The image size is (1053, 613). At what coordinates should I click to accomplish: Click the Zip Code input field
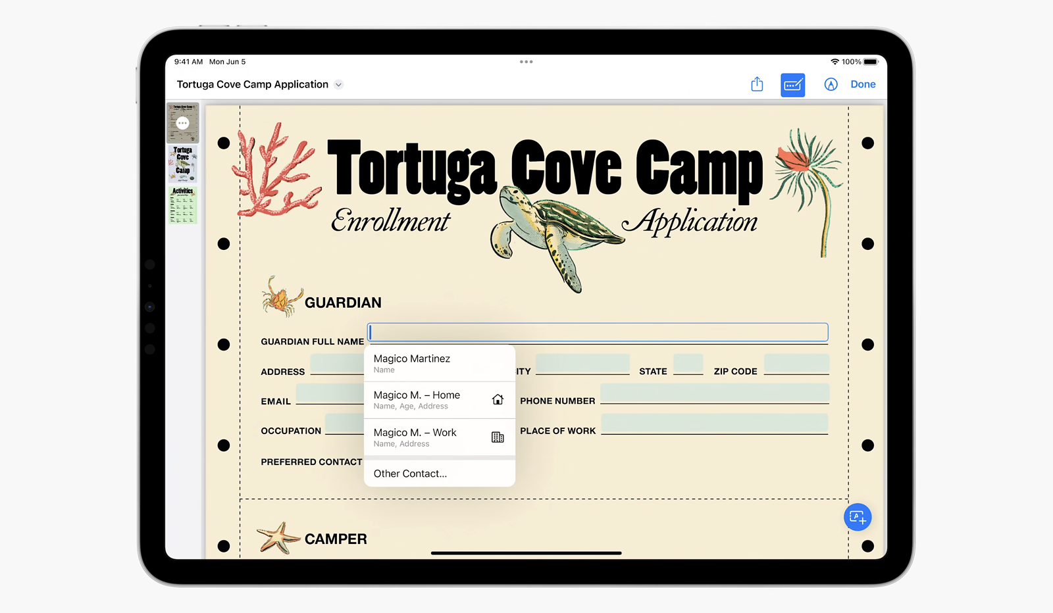tap(796, 364)
